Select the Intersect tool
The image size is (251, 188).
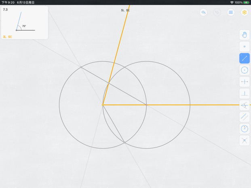(x=245, y=140)
